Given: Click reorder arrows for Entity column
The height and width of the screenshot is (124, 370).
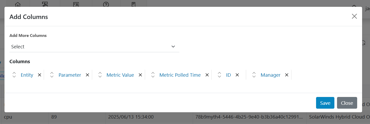Looking at the screenshot, I should click(14, 75).
